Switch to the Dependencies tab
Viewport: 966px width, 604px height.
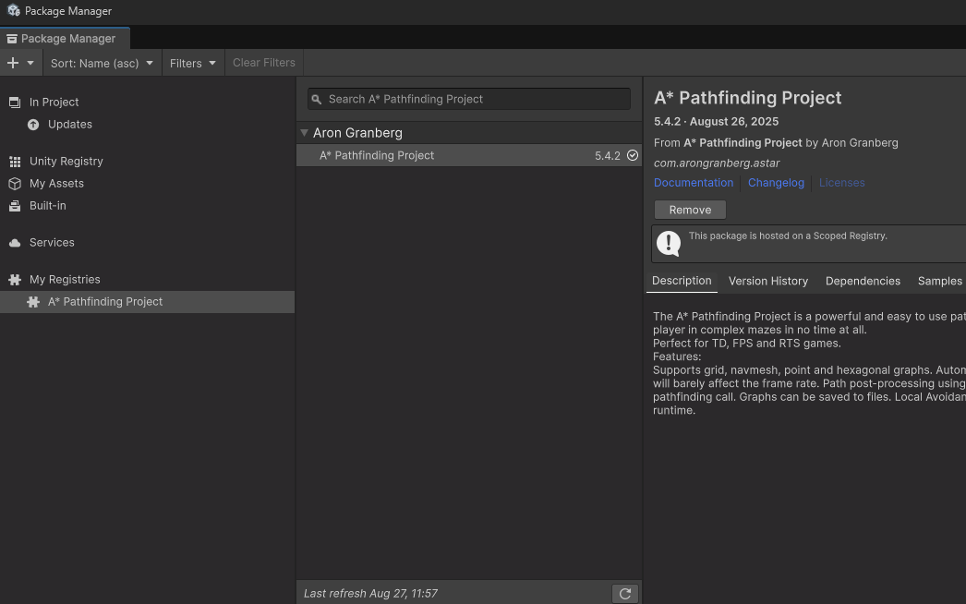[863, 281]
